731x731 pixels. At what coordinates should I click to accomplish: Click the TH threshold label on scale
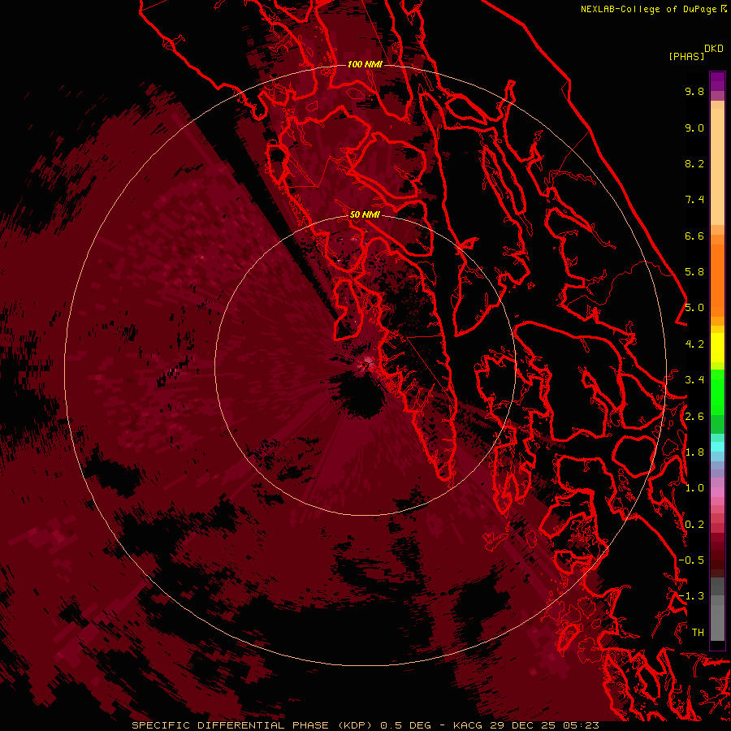point(698,633)
